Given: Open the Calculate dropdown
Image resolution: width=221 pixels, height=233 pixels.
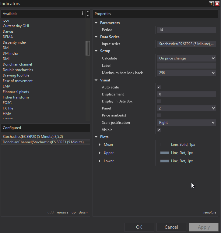Looking at the screenshot, I should [186, 58].
